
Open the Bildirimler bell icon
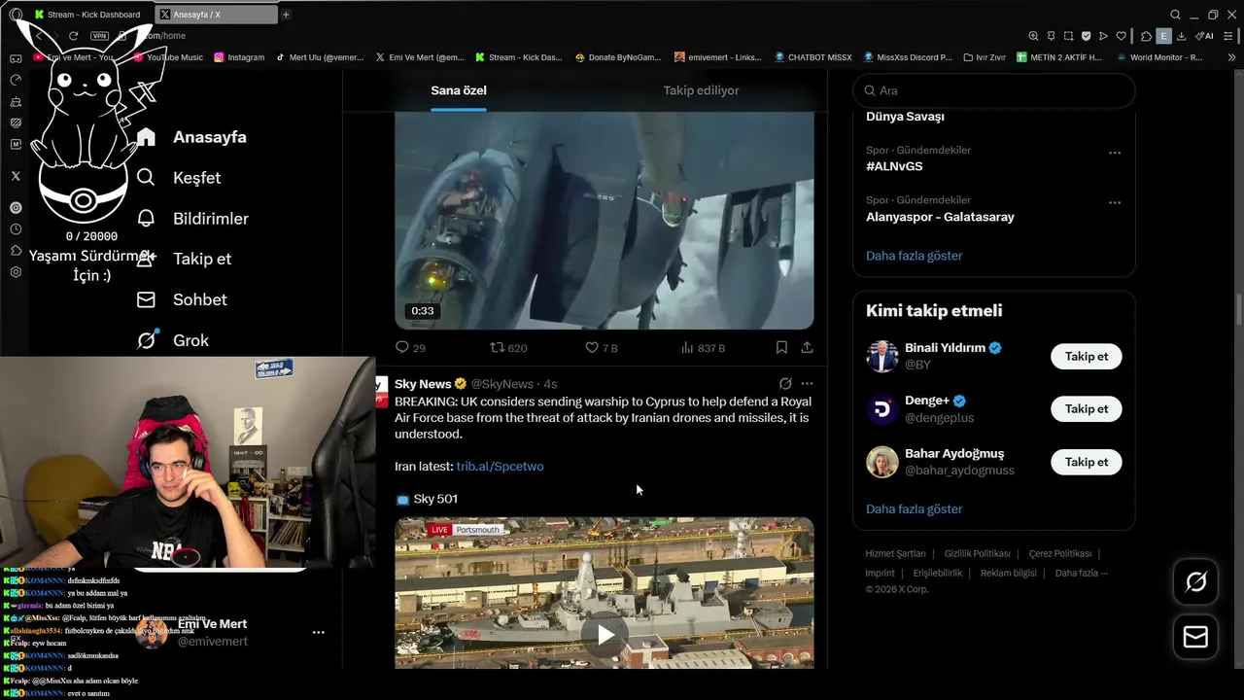tap(146, 219)
